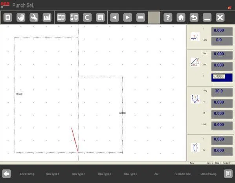The width and height of the screenshot is (235, 183).
Task: Open the document list icon
Action: [8, 17]
